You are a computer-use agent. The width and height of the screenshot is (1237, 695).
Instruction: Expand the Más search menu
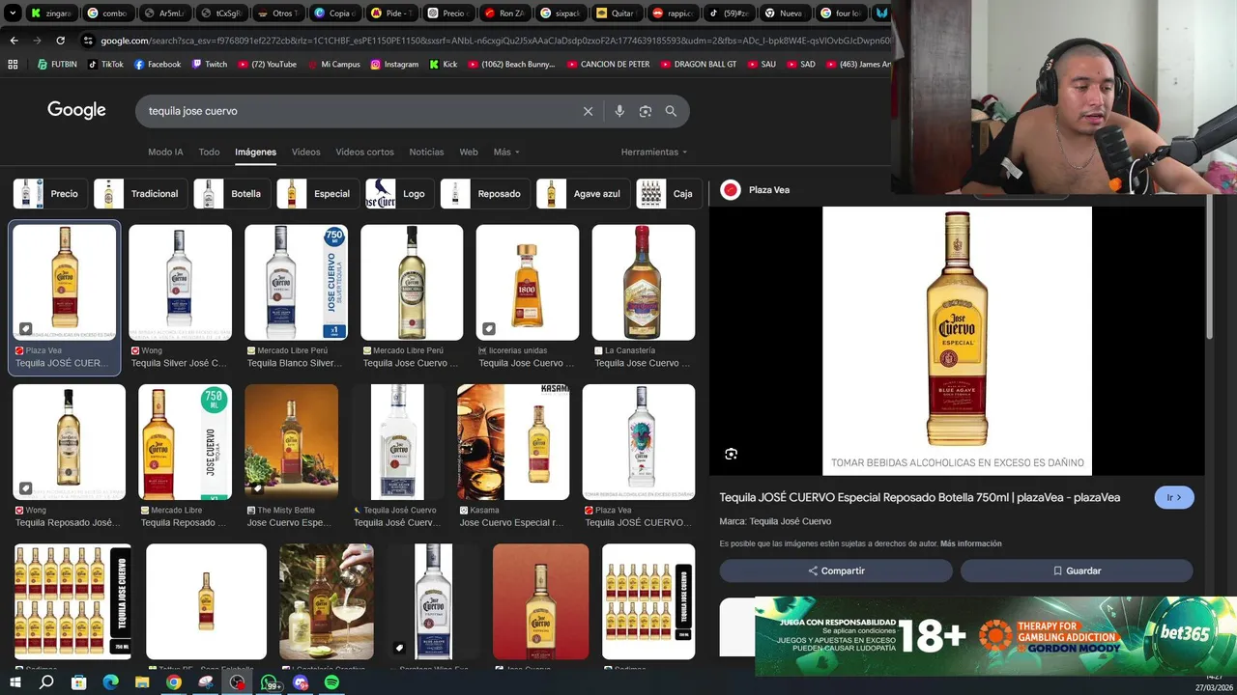[x=506, y=152]
